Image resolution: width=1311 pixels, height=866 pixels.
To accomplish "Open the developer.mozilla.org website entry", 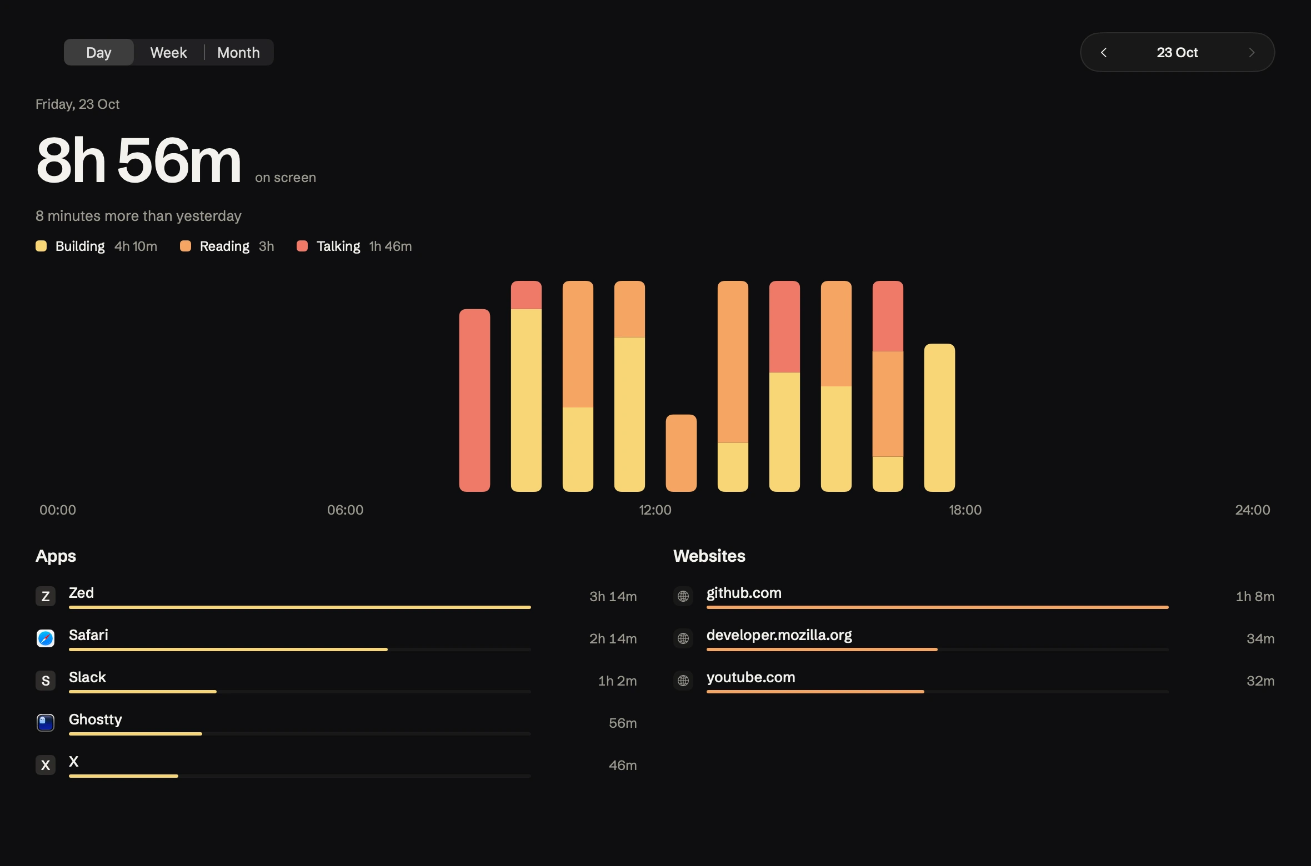I will [x=779, y=635].
